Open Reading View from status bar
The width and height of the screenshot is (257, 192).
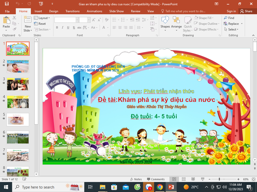click(193, 179)
